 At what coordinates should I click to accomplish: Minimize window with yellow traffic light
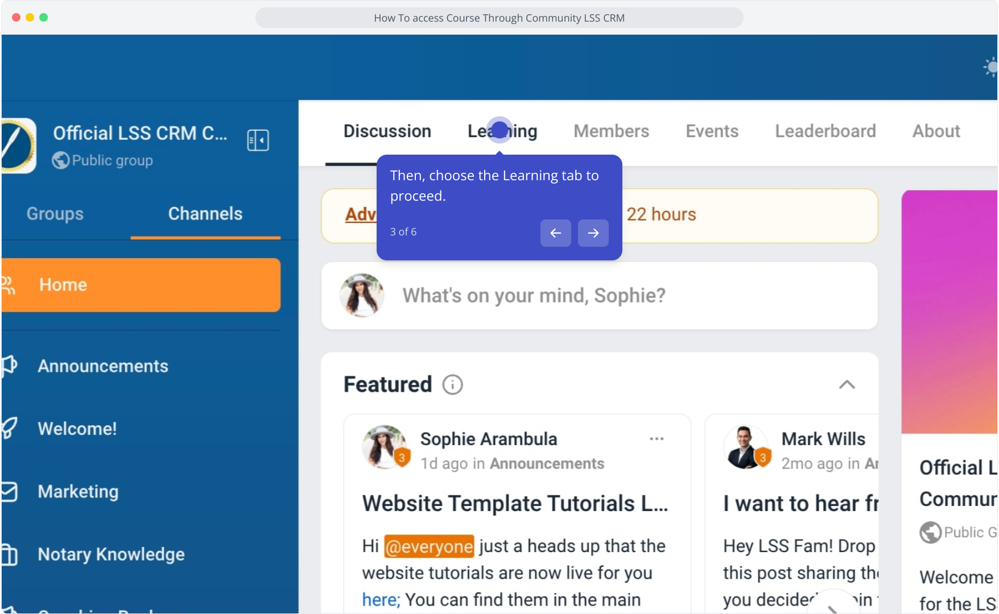30,18
